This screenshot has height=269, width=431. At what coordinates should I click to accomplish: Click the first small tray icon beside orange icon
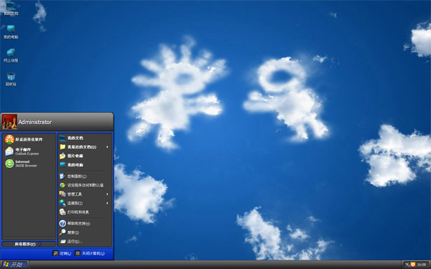click(x=407, y=265)
